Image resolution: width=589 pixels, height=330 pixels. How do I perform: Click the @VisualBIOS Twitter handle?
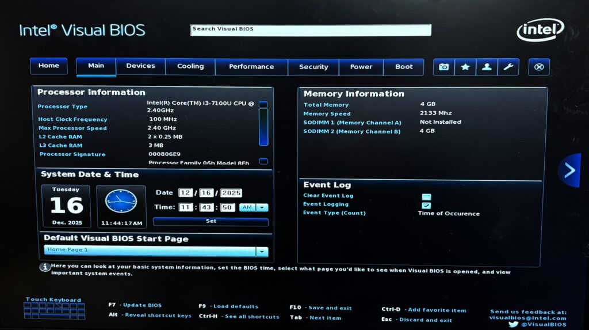544,324
